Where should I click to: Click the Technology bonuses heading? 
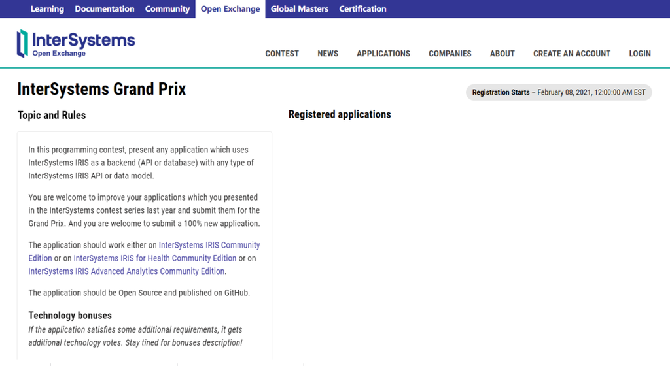(70, 315)
